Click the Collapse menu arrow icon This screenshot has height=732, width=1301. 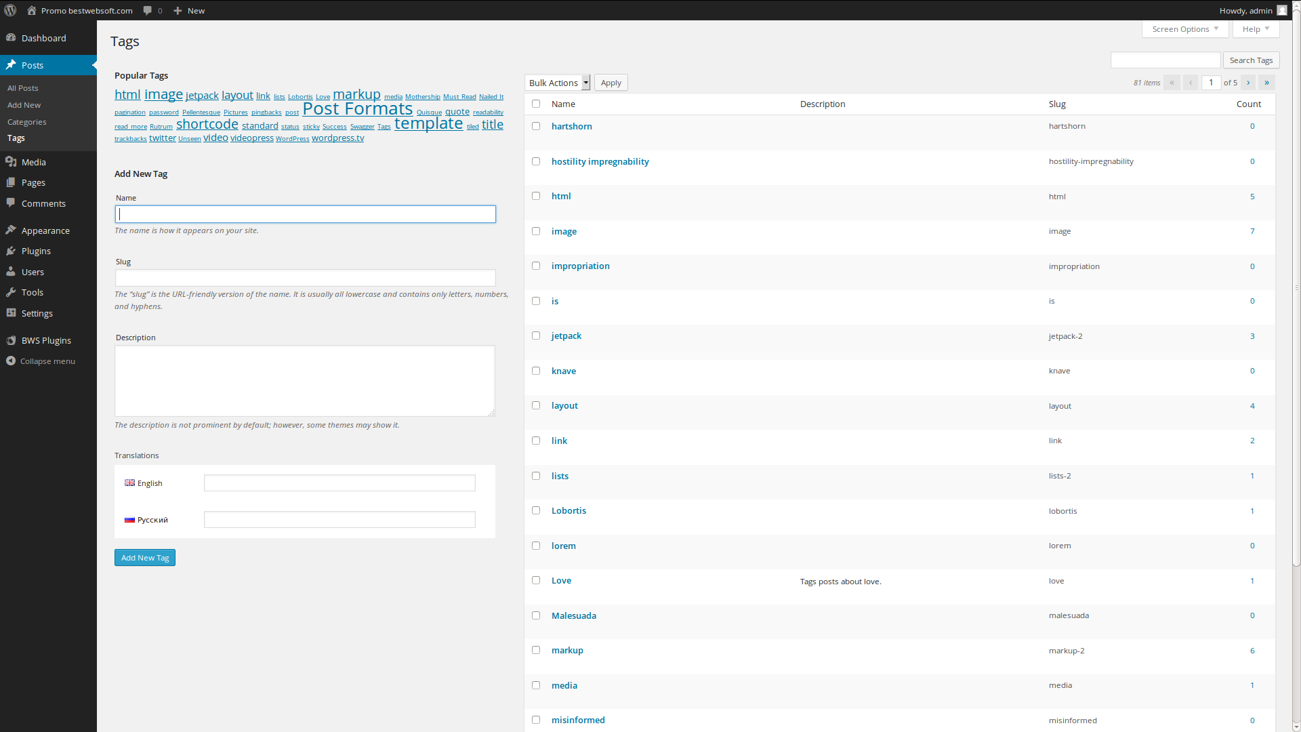(x=11, y=361)
